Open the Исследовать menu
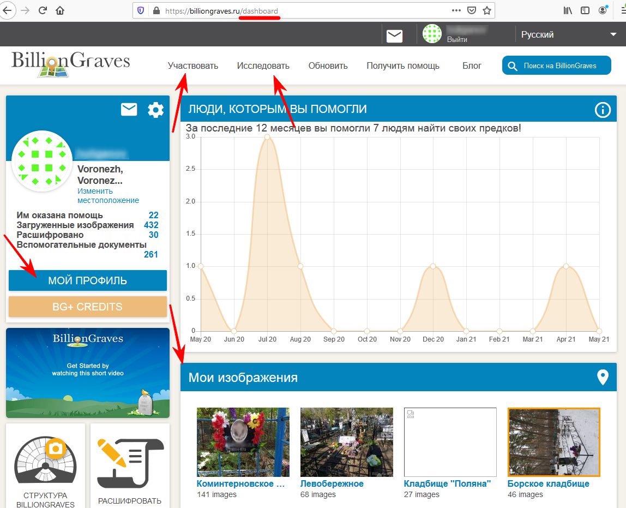The height and width of the screenshot is (508, 626). [x=263, y=65]
